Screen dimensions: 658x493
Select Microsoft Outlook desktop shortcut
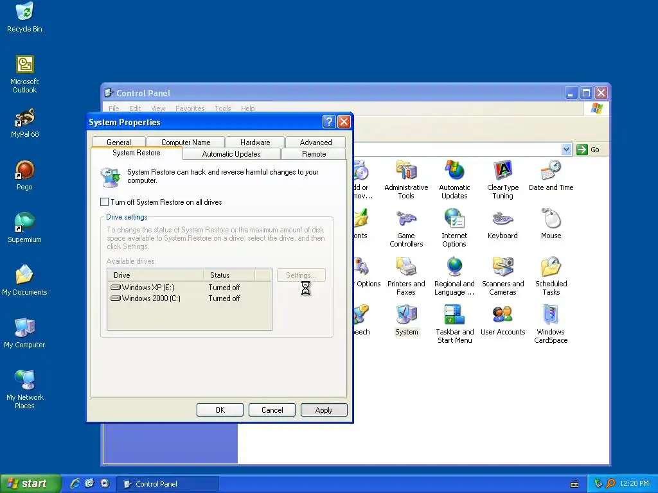[x=24, y=74]
